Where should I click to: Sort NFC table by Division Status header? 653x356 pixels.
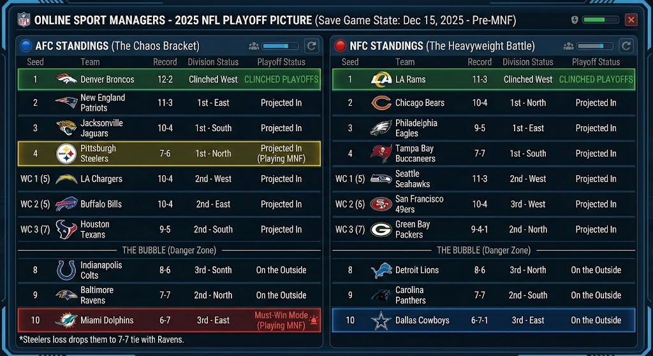528,62
